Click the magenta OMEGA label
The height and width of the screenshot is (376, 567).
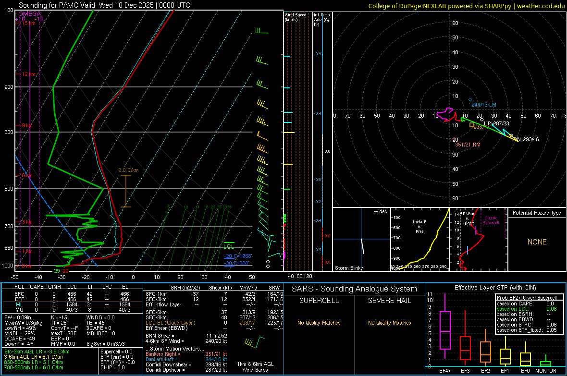30,14
